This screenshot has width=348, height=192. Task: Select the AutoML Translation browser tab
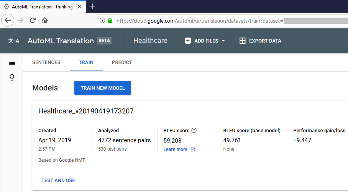(x=42, y=7)
